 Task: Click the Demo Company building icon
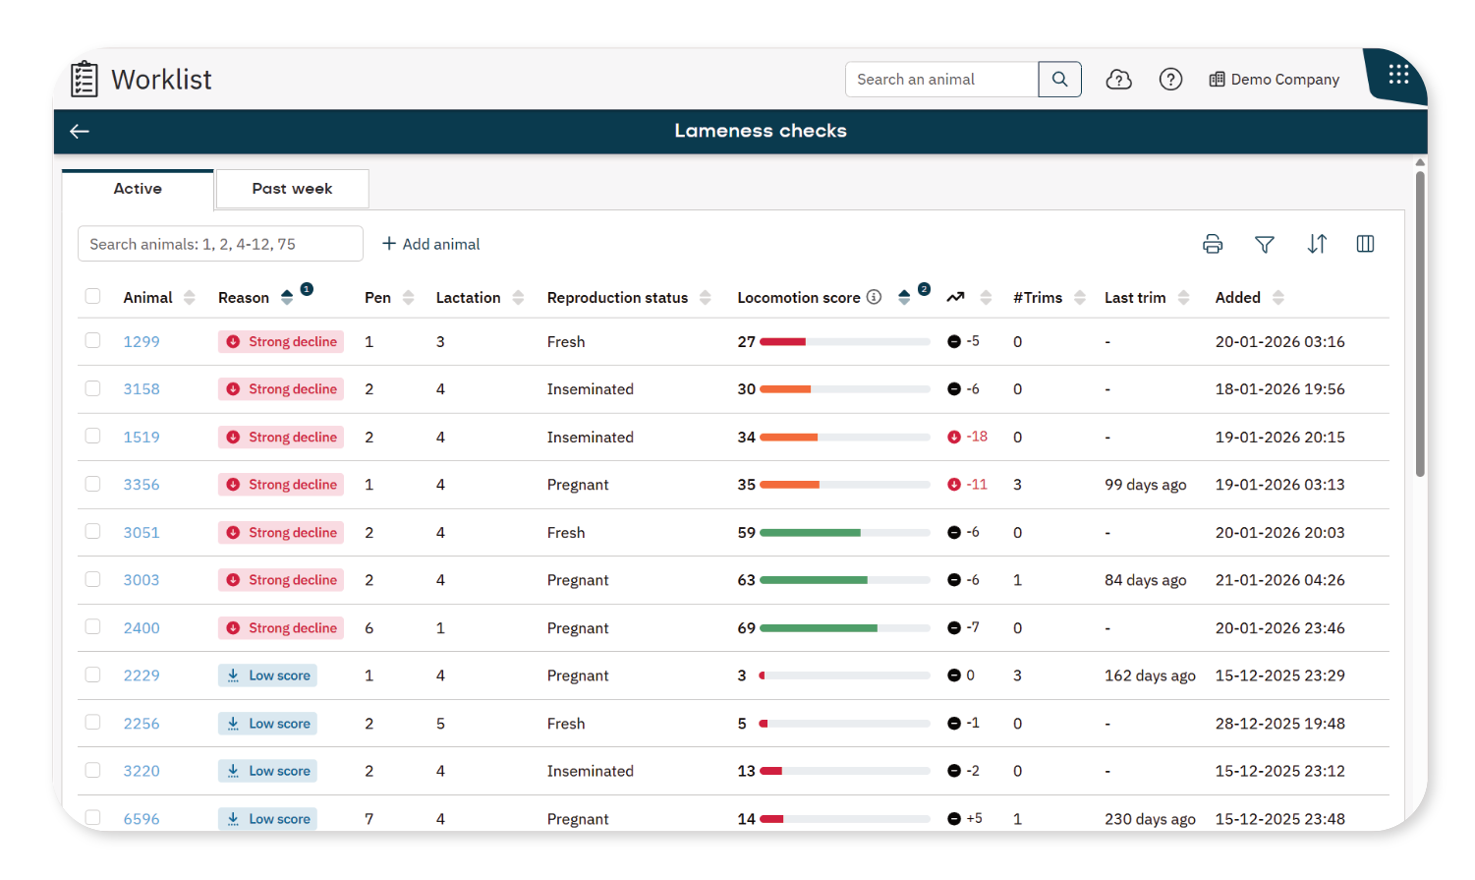pyautogui.click(x=1217, y=80)
